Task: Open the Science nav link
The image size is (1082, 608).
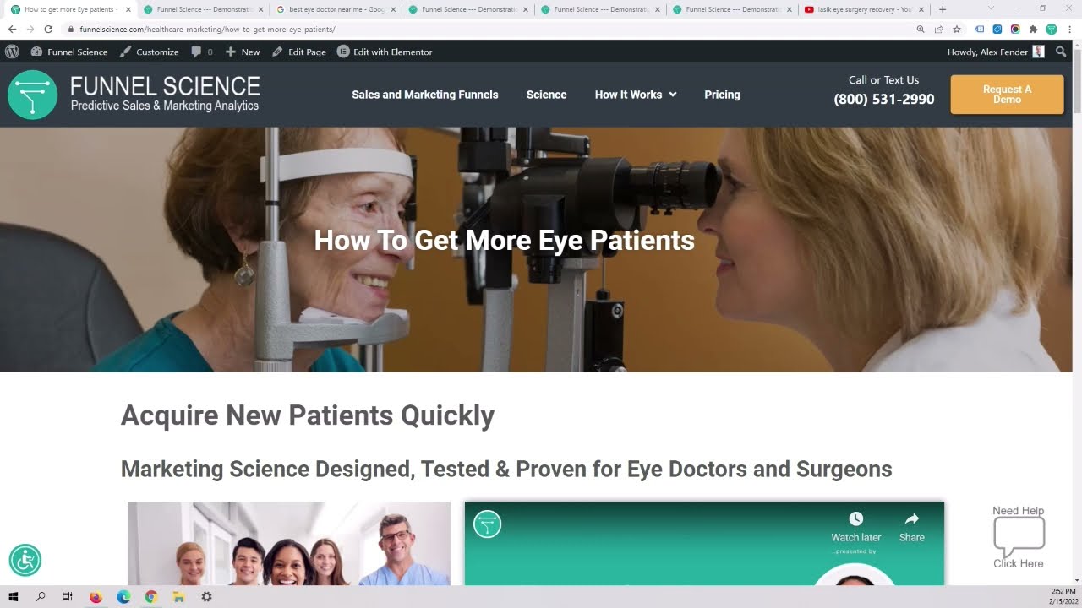Action: [546, 95]
